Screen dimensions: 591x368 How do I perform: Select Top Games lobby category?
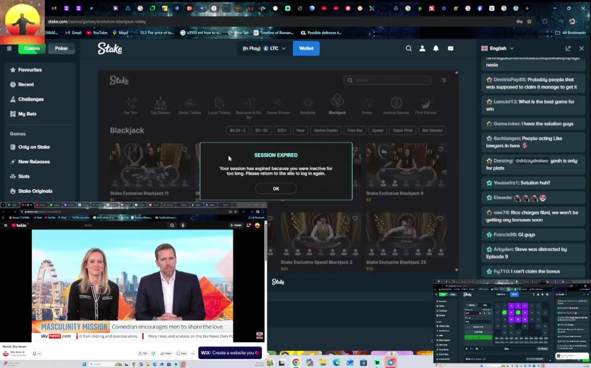[x=160, y=106]
